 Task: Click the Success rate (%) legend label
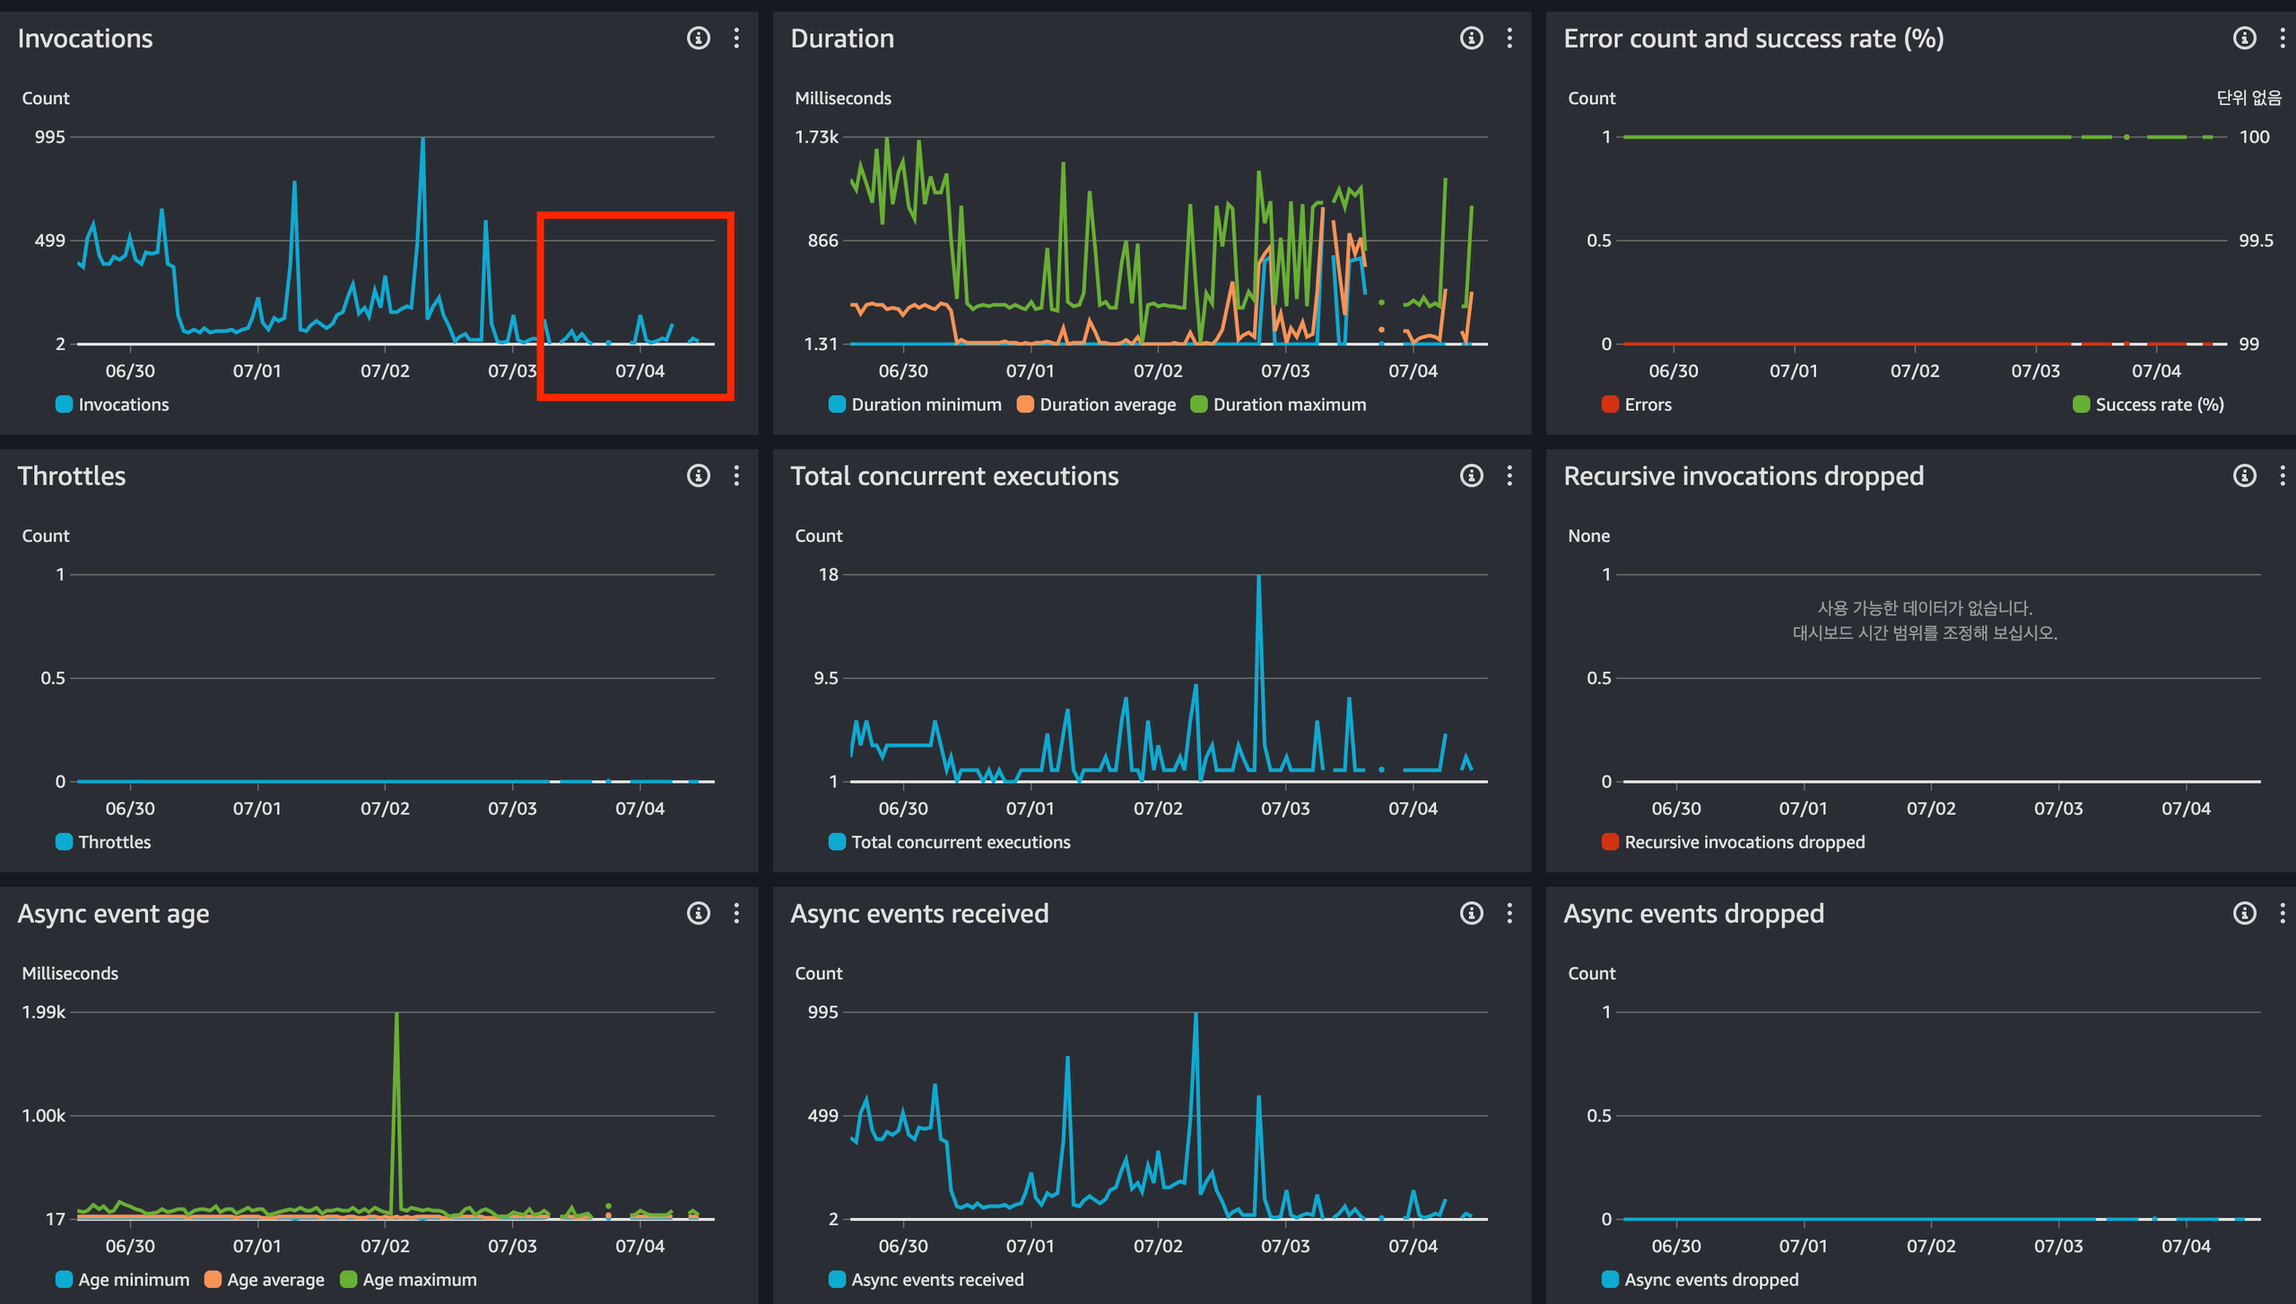coord(2159,404)
